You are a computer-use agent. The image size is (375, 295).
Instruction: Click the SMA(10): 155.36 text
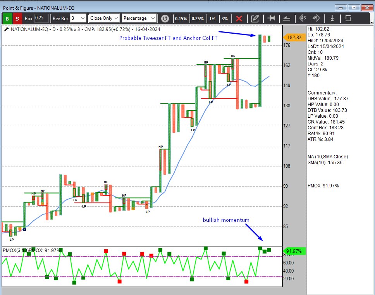coord(325,163)
